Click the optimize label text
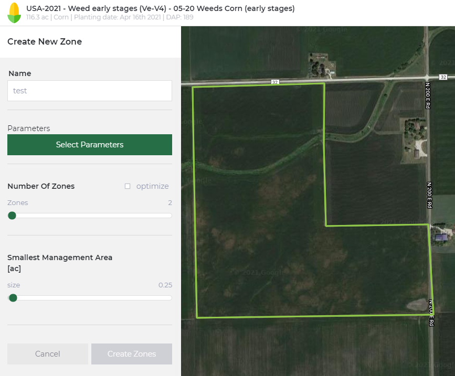The image size is (455, 376). 153,186
